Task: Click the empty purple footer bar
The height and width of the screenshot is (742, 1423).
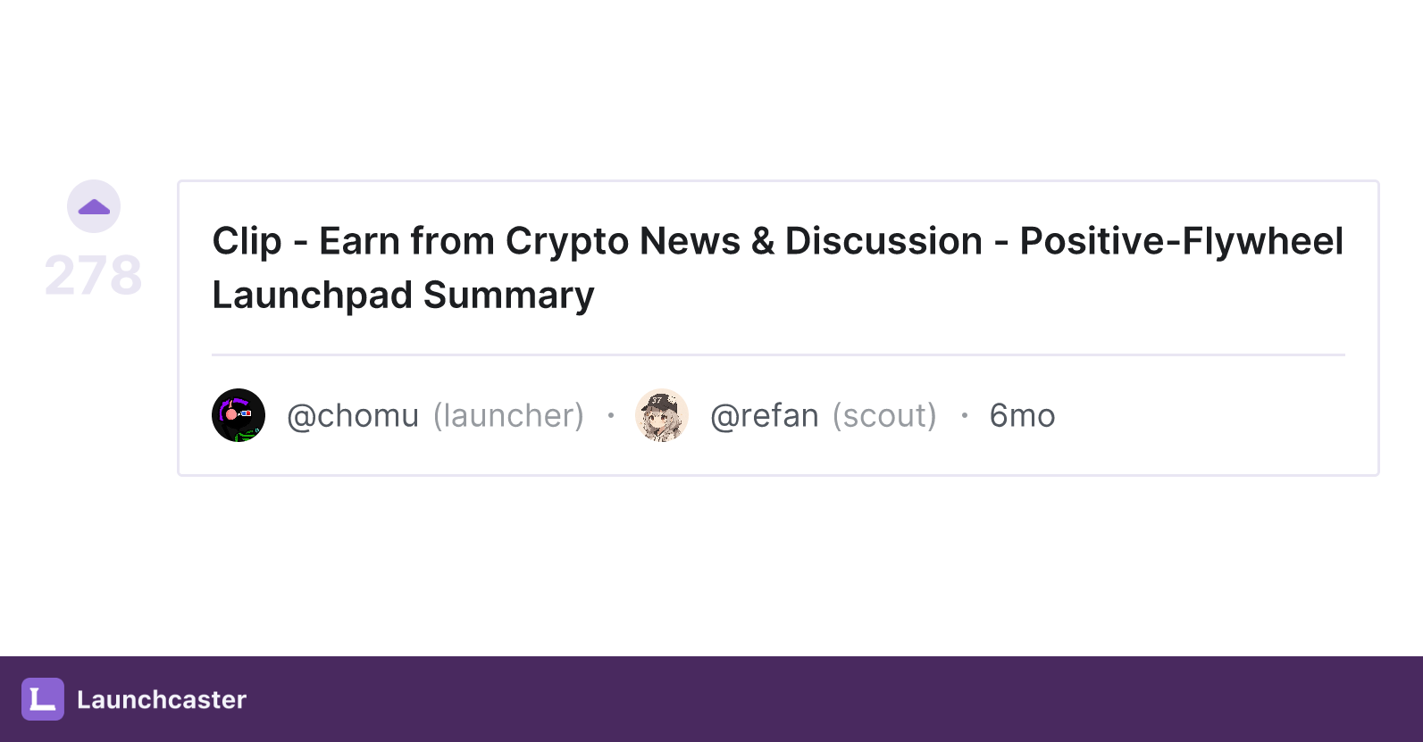Action: pos(804,699)
